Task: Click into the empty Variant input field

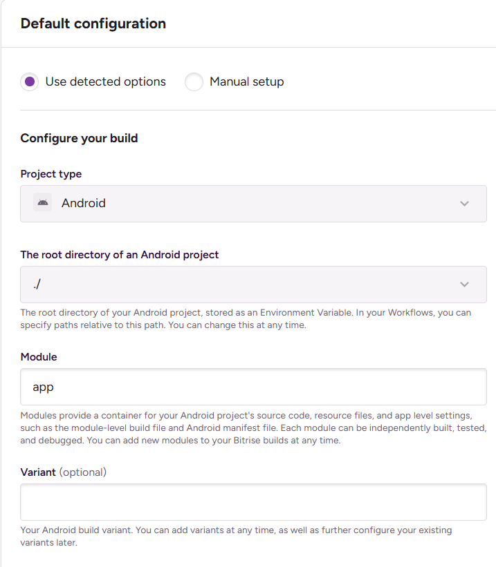Action: (x=253, y=502)
